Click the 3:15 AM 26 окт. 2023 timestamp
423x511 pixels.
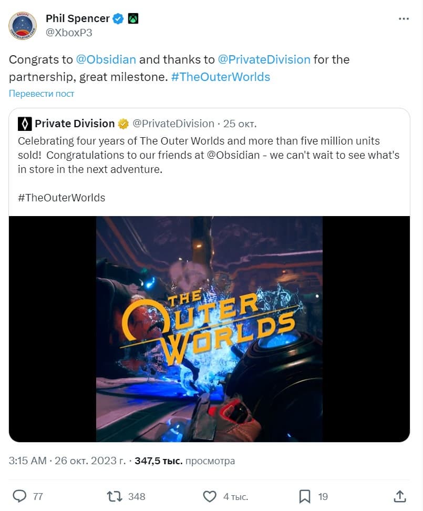(x=67, y=461)
